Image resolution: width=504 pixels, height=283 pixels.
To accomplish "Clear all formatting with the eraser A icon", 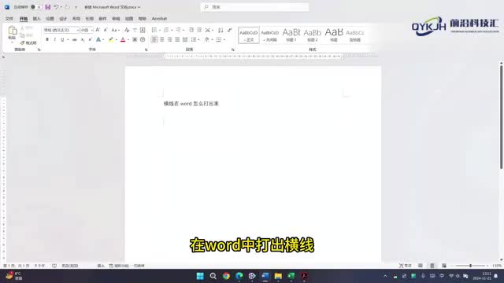I will pos(127,30).
